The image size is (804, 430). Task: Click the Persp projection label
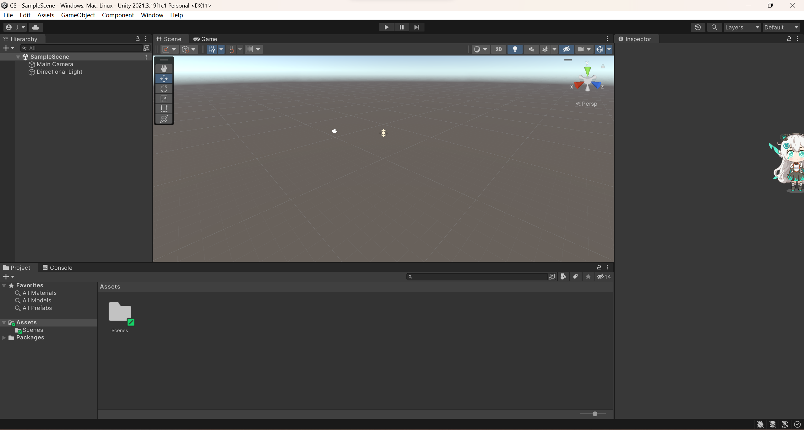(x=586, y=104)
